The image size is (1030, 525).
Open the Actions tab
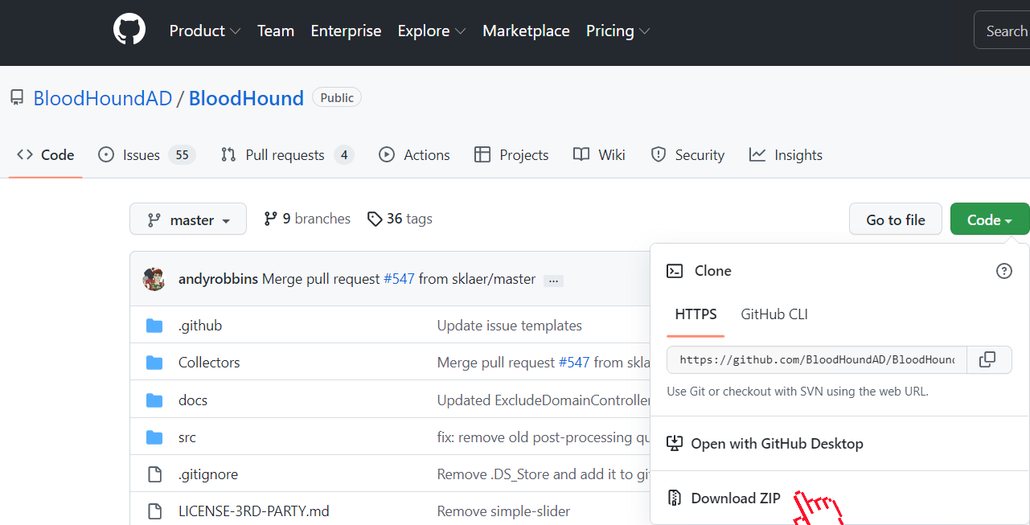tap(415, 155)
